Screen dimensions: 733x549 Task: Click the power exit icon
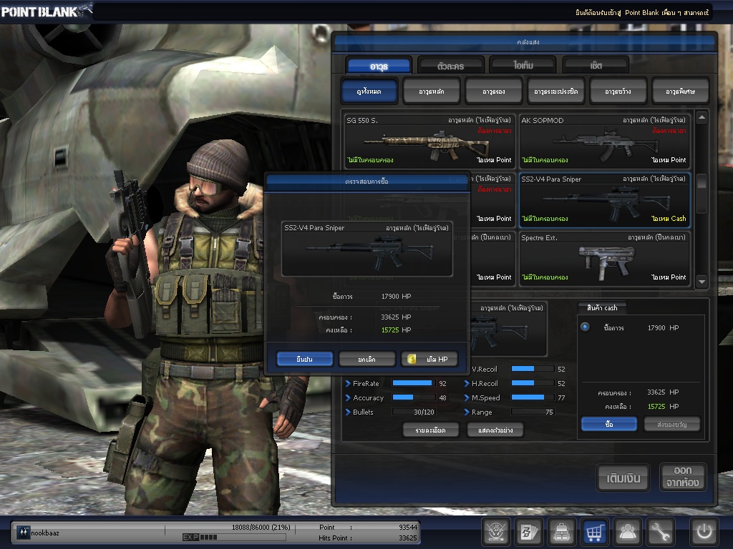[x=704, y=532]
